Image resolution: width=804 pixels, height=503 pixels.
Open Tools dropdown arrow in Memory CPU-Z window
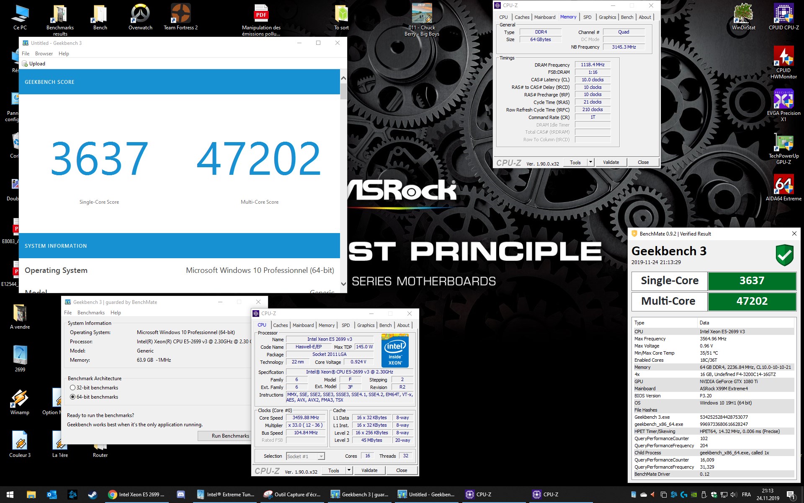click(590, 162)
